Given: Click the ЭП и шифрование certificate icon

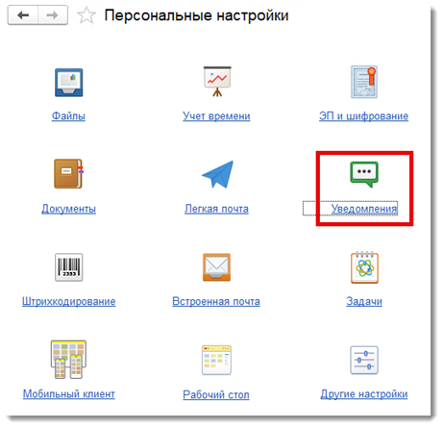Looking at the screenshot, I should (364, 82).
